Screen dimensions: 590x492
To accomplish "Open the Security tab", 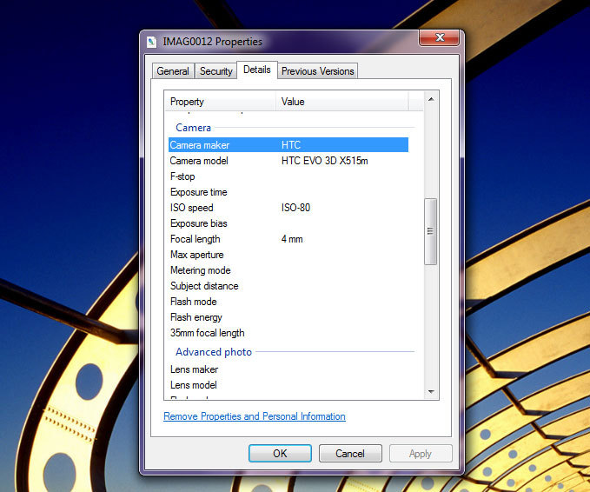I will (215, 71).
